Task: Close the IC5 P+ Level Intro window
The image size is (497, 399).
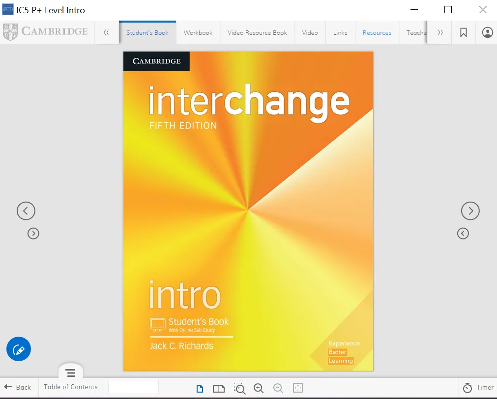Action: [483, 9]
